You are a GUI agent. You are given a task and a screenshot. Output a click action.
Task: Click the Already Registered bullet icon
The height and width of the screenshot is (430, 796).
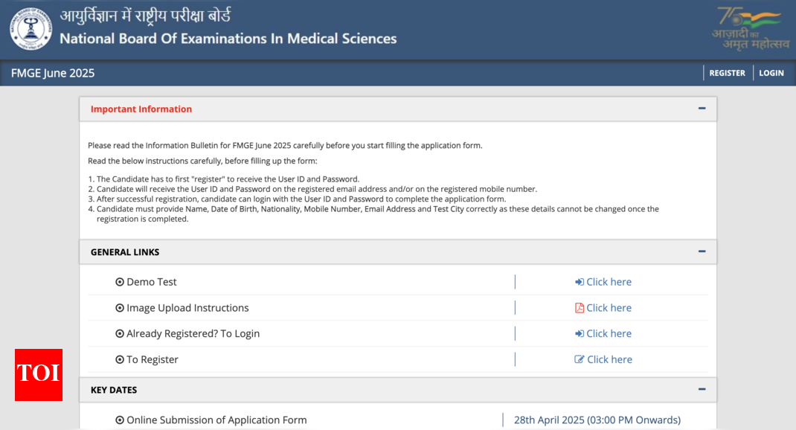coord(120,333)
